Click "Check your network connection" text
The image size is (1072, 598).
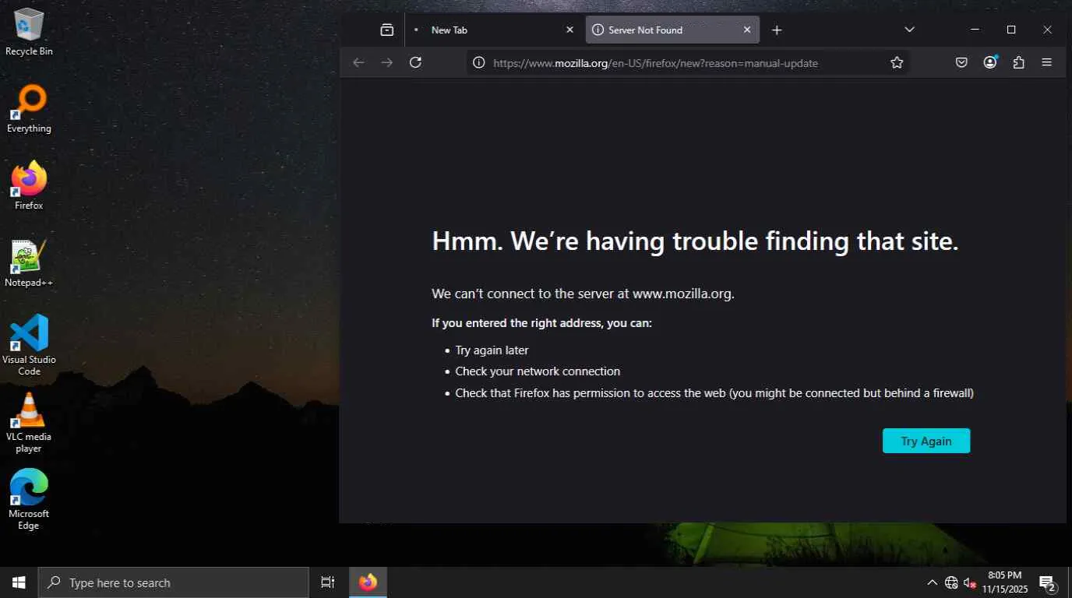coord(538,371)
